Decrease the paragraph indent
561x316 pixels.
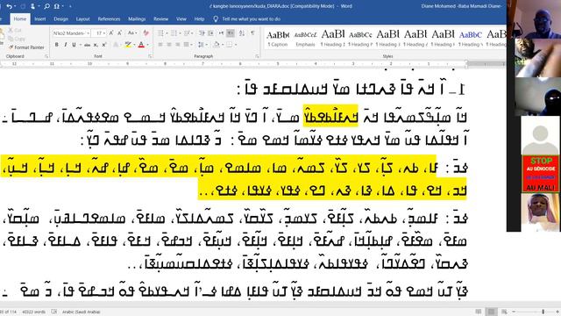coord(202,33)
